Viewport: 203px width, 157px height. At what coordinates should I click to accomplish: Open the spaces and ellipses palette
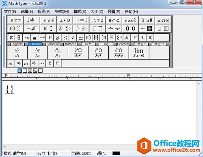click(x=32, y=20)
